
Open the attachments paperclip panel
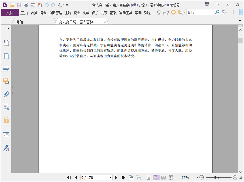6,94
